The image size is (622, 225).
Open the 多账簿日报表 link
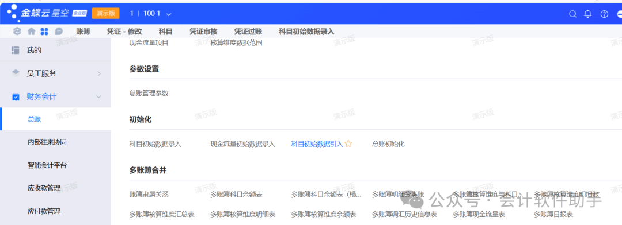pos(553,214)
